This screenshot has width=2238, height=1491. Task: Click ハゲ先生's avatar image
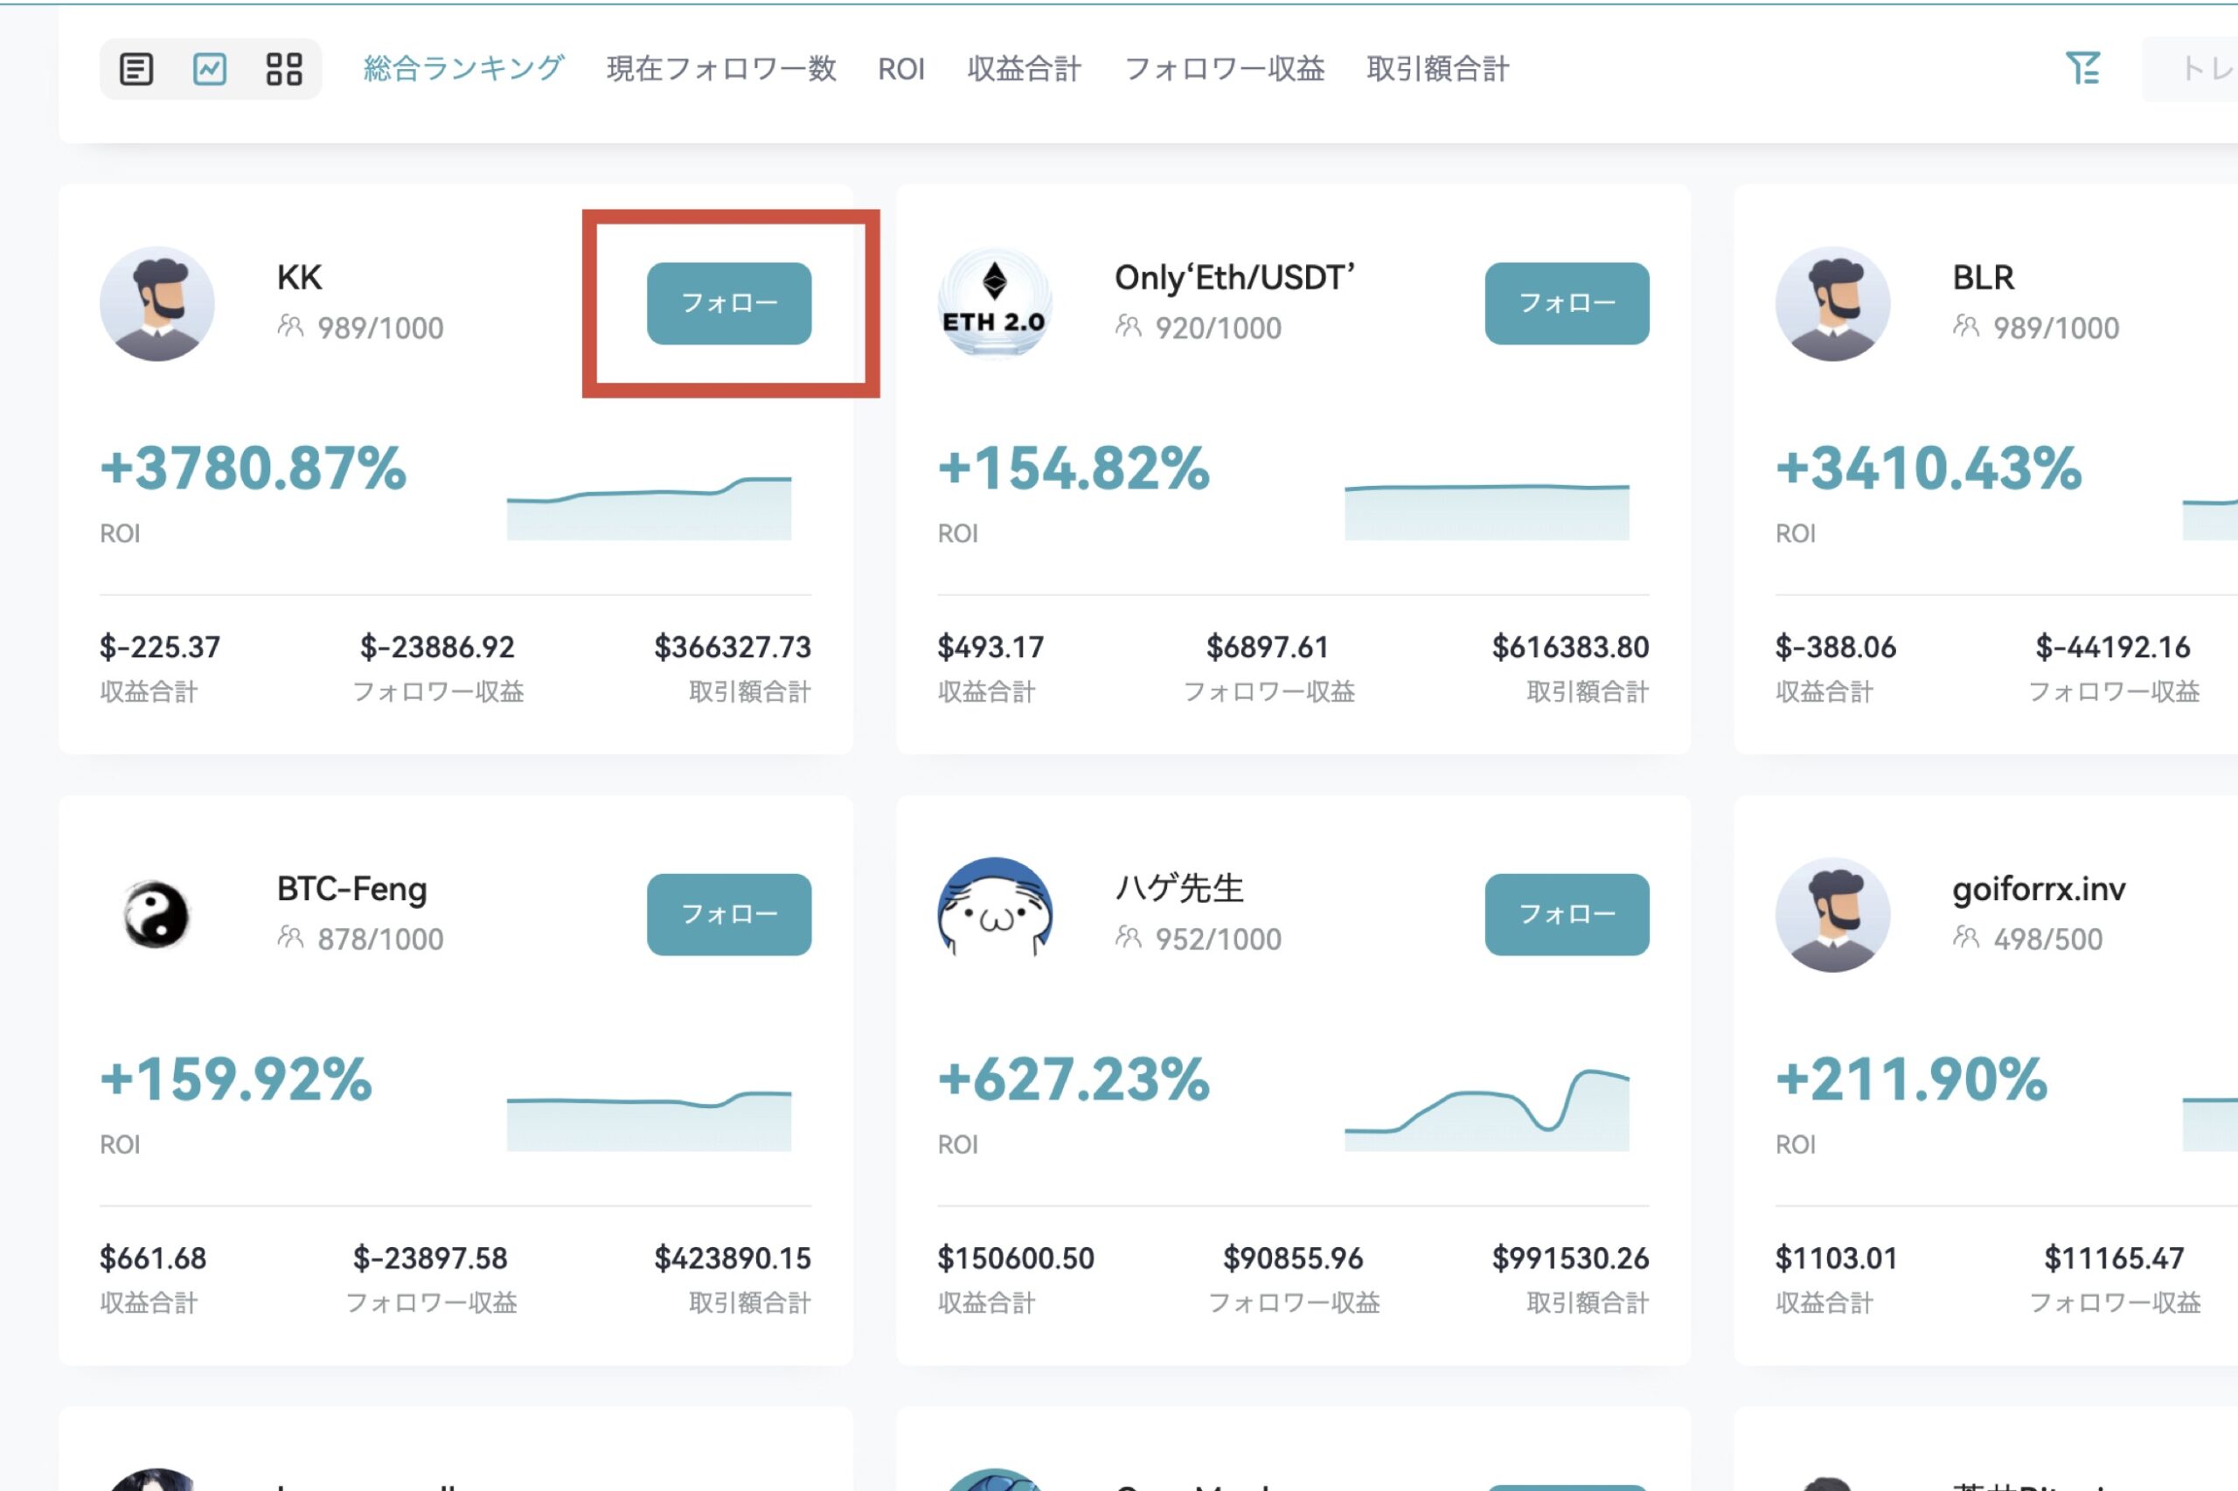click(995, 914)
